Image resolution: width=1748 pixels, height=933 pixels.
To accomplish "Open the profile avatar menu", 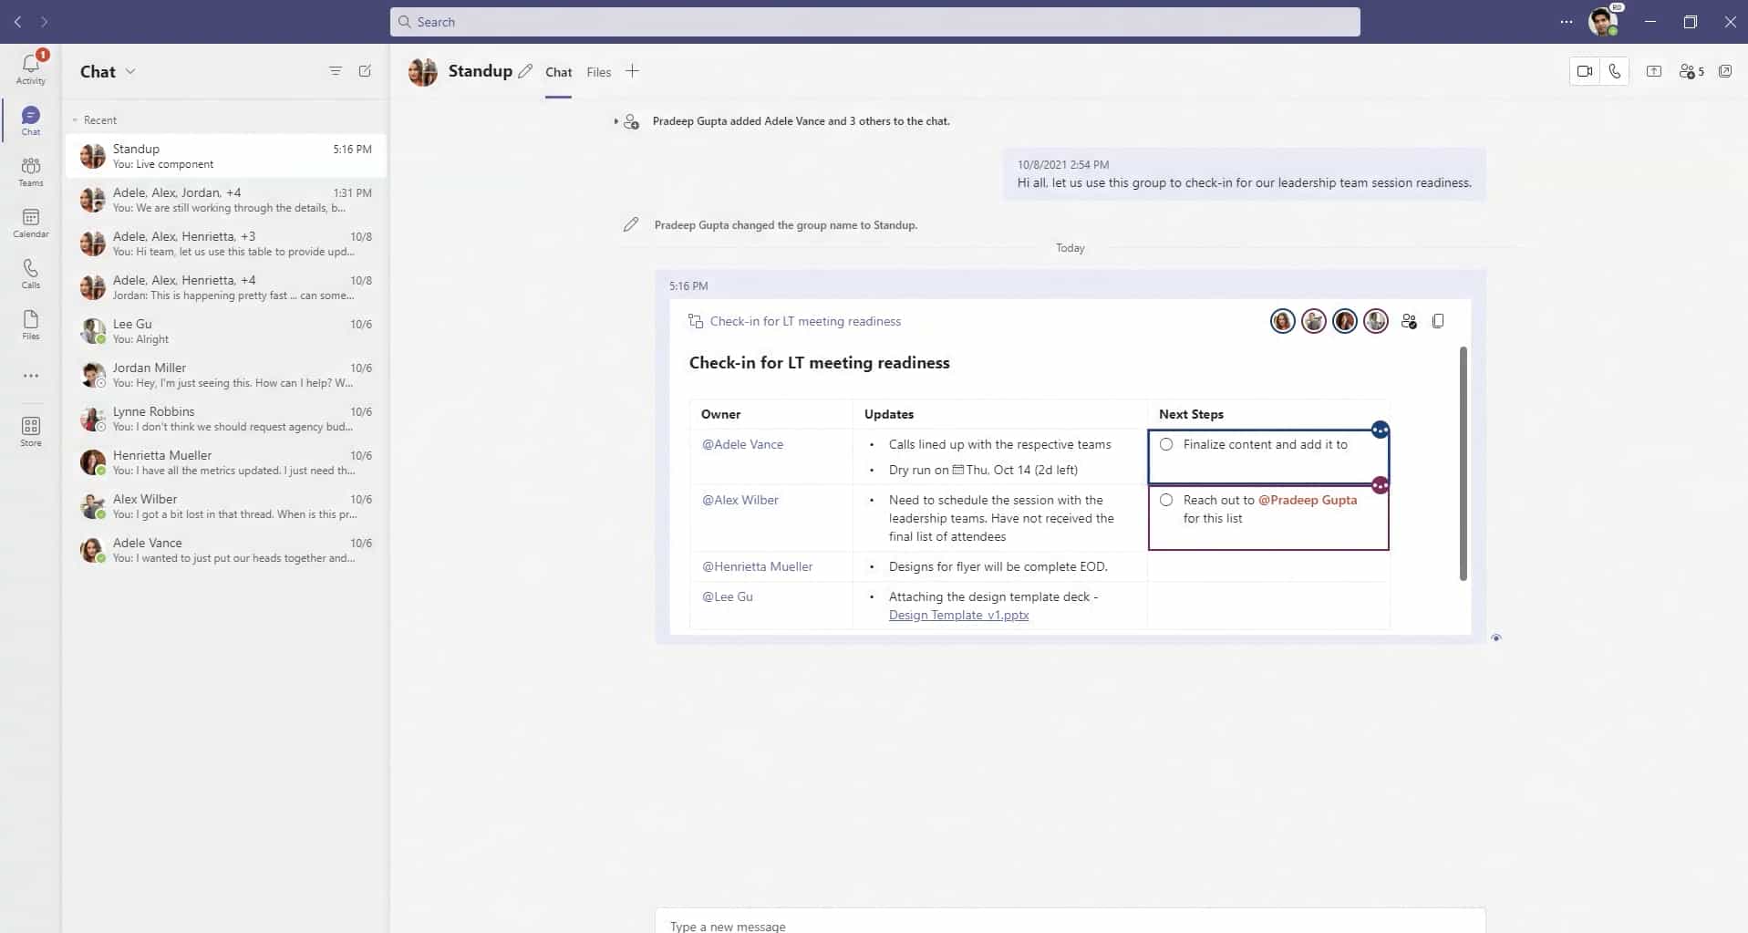I will 1604,21.
